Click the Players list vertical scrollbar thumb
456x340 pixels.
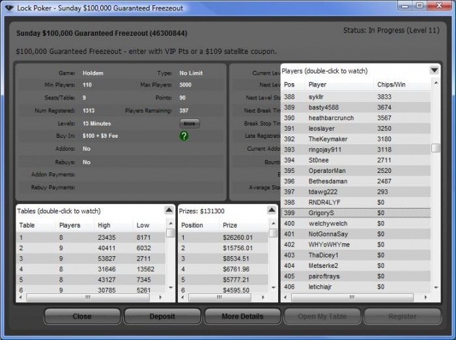coord(436,148)
